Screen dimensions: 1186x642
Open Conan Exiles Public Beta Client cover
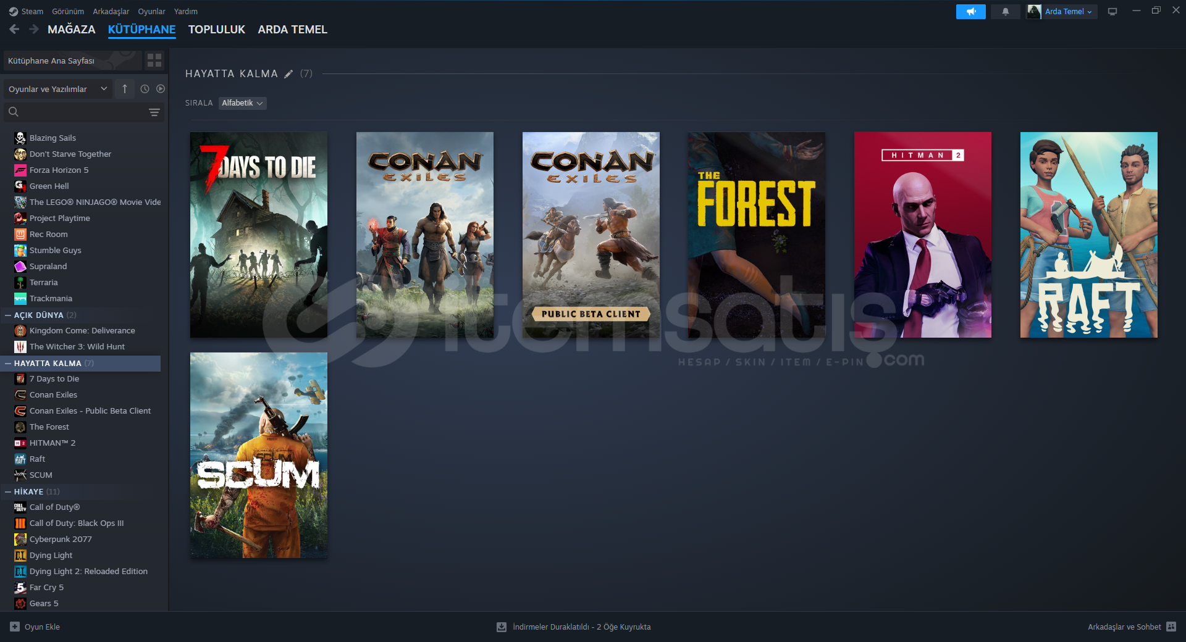point(591,235)
